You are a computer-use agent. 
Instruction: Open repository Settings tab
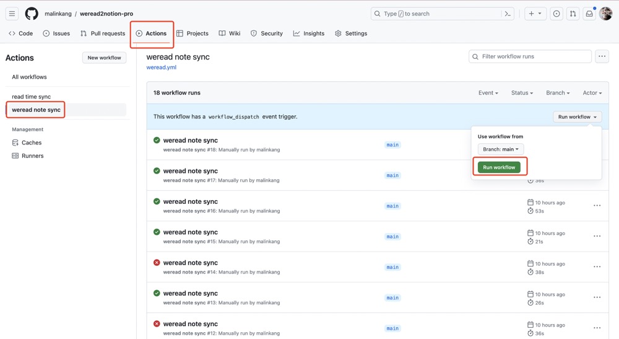pyautogui.click(x=351, y=33)
